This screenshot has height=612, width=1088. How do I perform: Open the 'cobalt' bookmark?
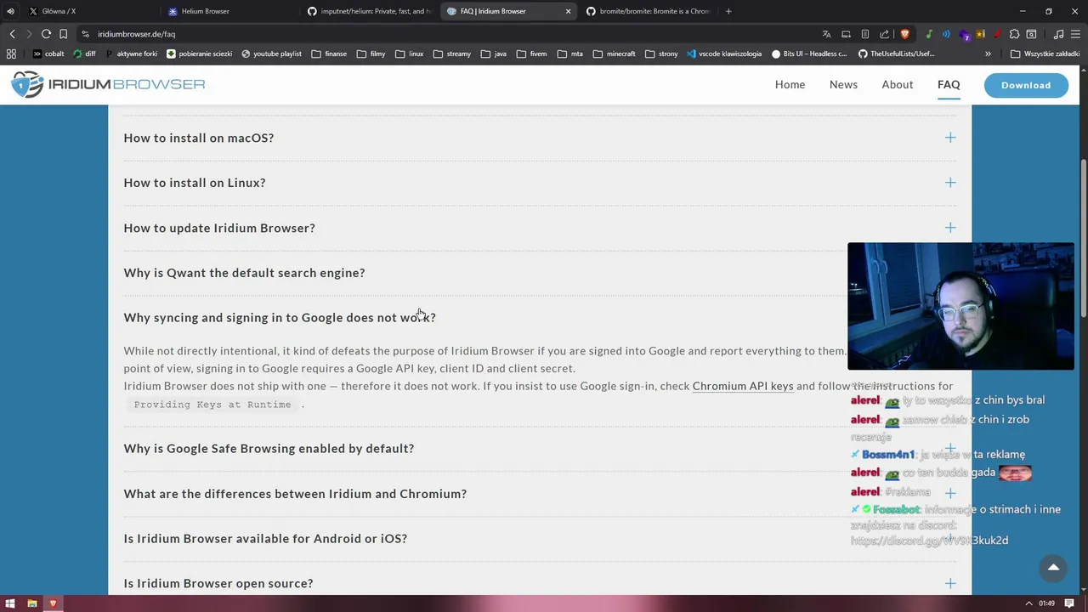[48, 54]
